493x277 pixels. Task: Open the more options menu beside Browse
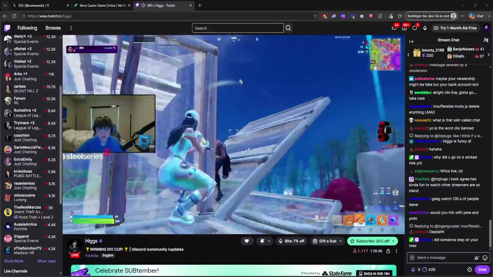[x=71, y=28]
